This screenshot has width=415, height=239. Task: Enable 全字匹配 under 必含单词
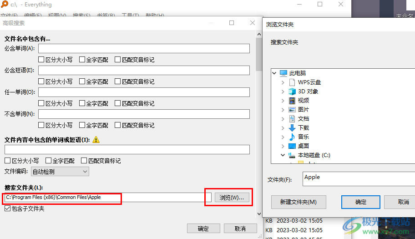point(82,60)
